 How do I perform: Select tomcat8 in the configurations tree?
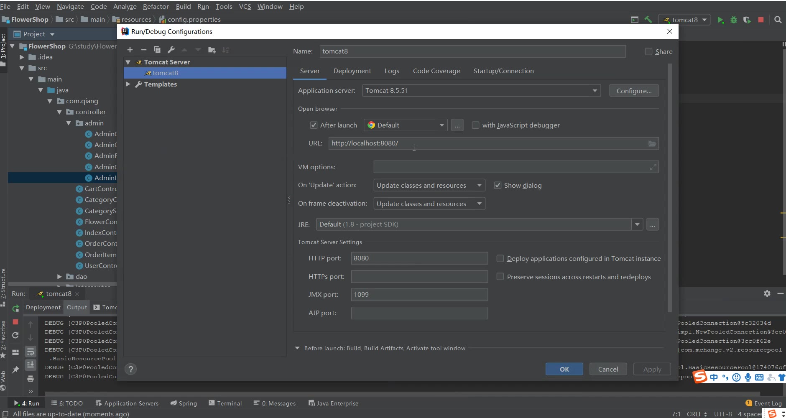point(205,73)
